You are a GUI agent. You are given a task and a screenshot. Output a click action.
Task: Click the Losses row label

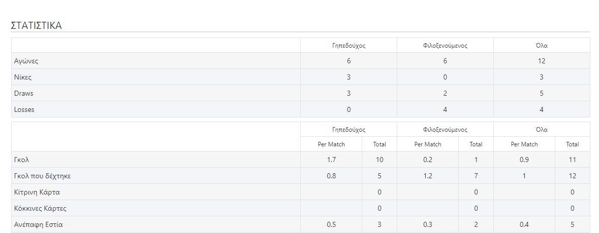pyautogui.click(x=24, y=109)
